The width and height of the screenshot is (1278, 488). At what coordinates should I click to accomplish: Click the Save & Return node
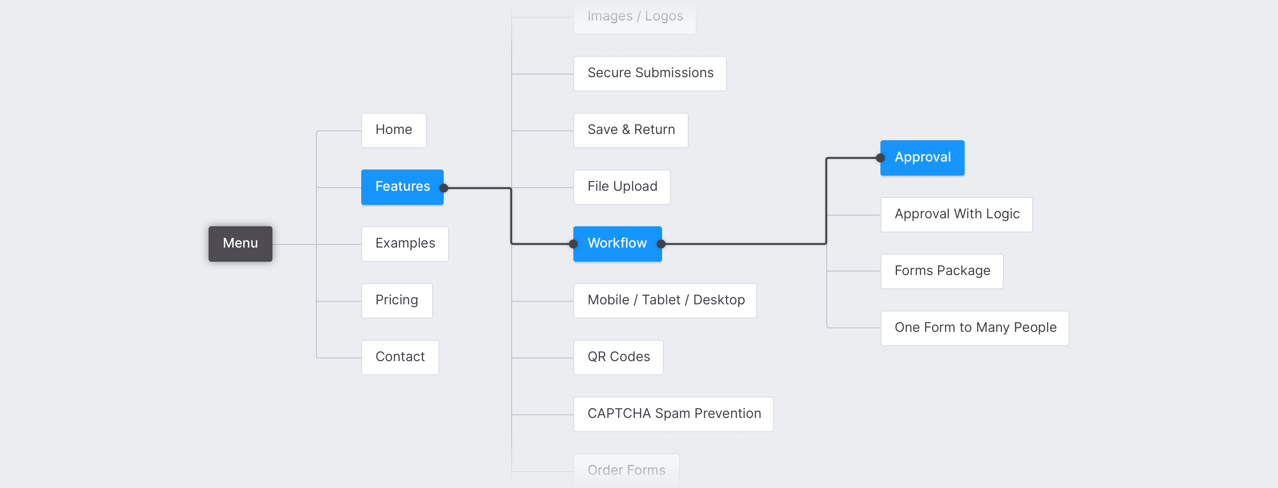[630, 130]
